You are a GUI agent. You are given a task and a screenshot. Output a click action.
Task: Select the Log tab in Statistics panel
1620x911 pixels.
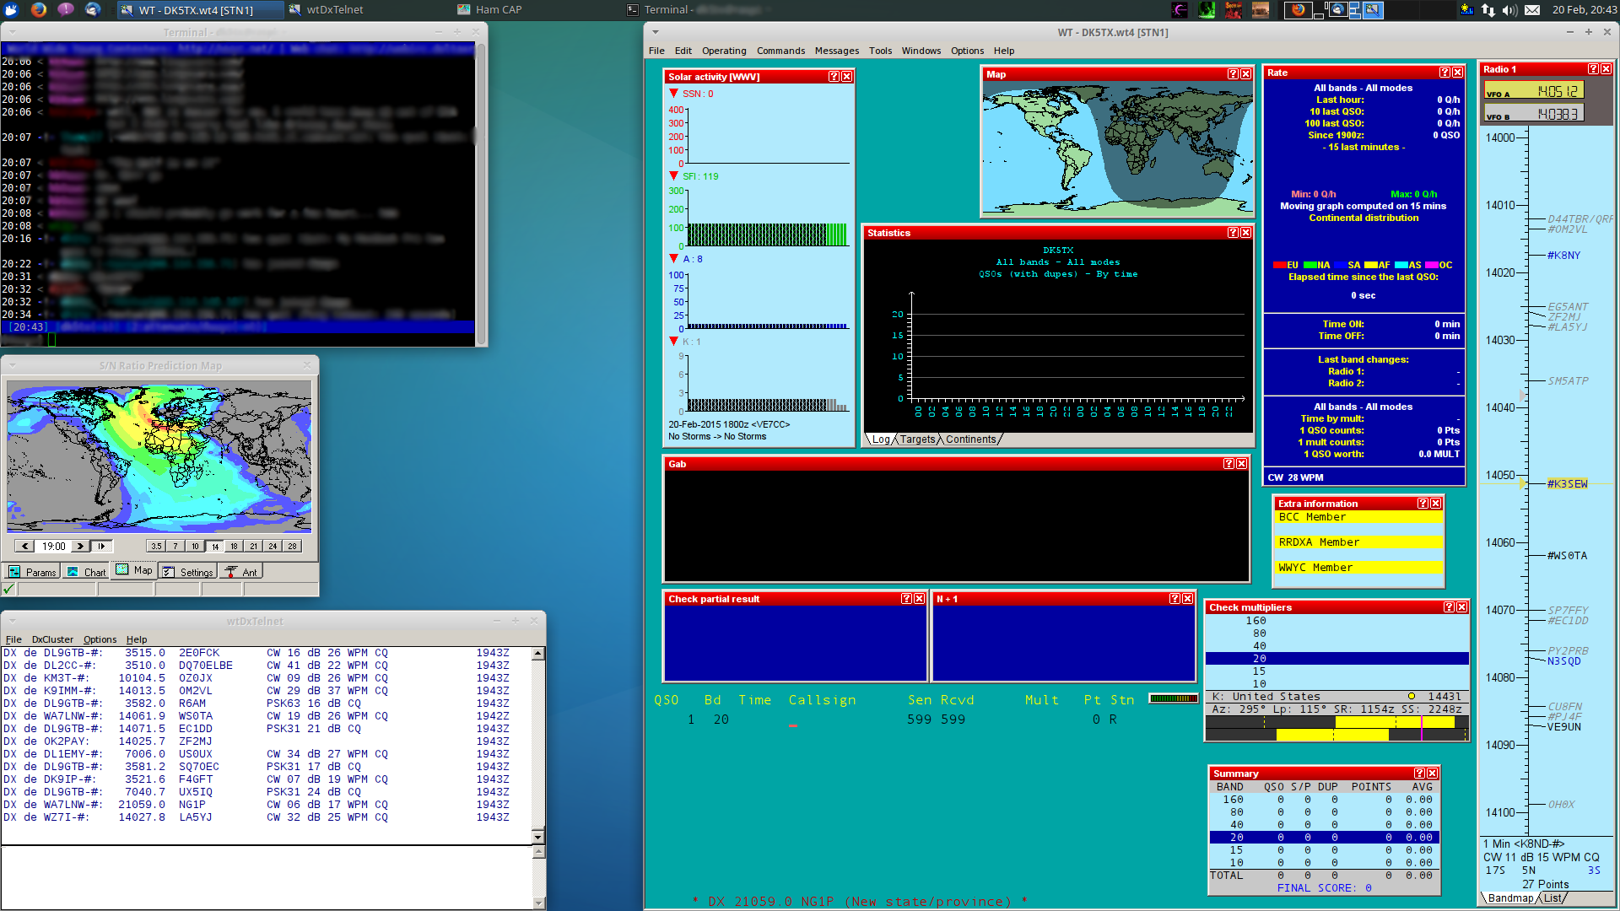[883, 439]
